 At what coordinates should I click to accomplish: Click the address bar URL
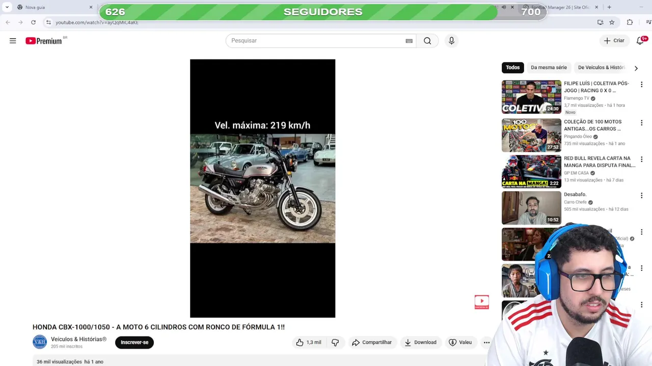(97, 22)
